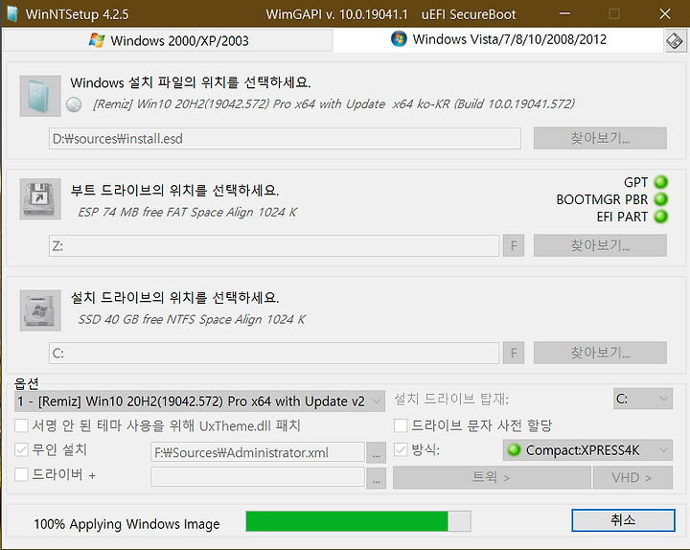Click the F:\Sources\Administrator.xml path field

[258, 452]
